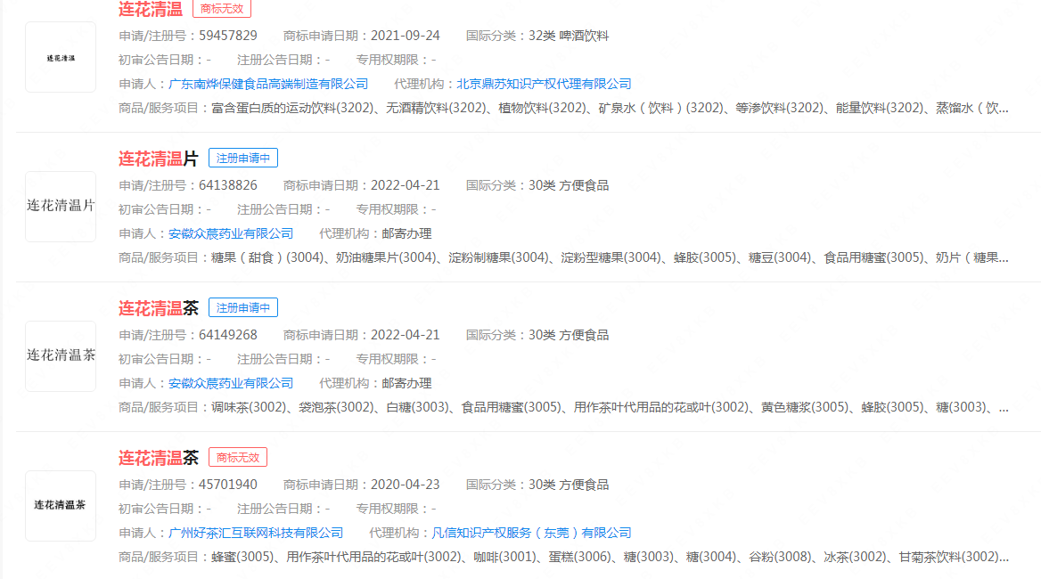Open applicant 广州好茶汇互联网科技有限公司
Screen dimensions: 1041x579
pos(256,534)
